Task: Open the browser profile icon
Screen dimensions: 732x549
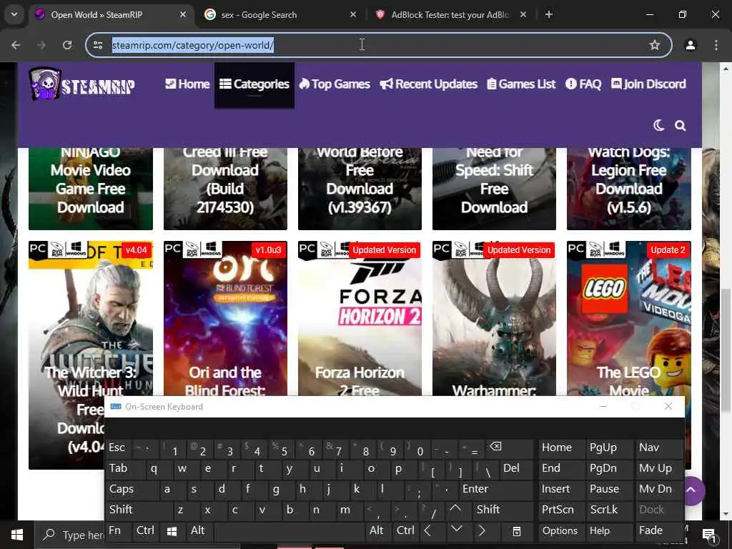Action: (691, 45)
